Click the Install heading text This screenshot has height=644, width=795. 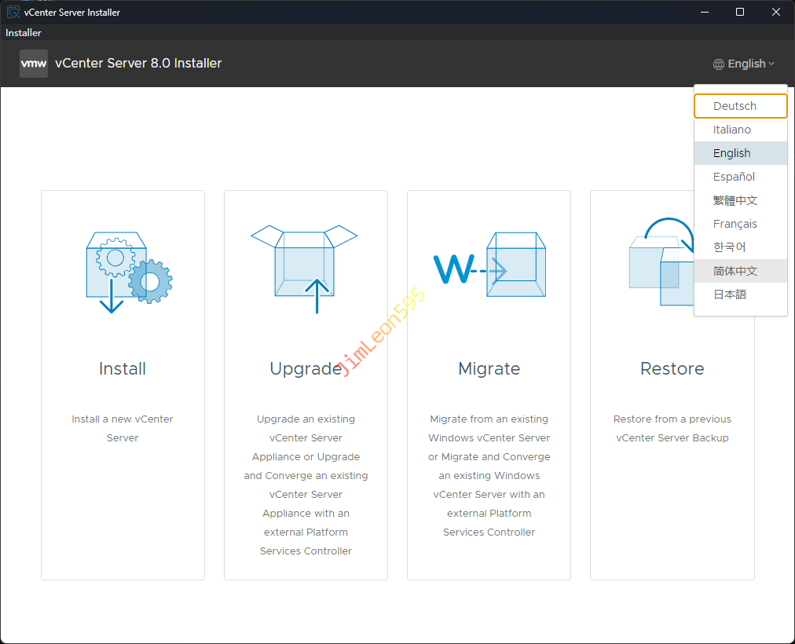click(x=123, y=368)
